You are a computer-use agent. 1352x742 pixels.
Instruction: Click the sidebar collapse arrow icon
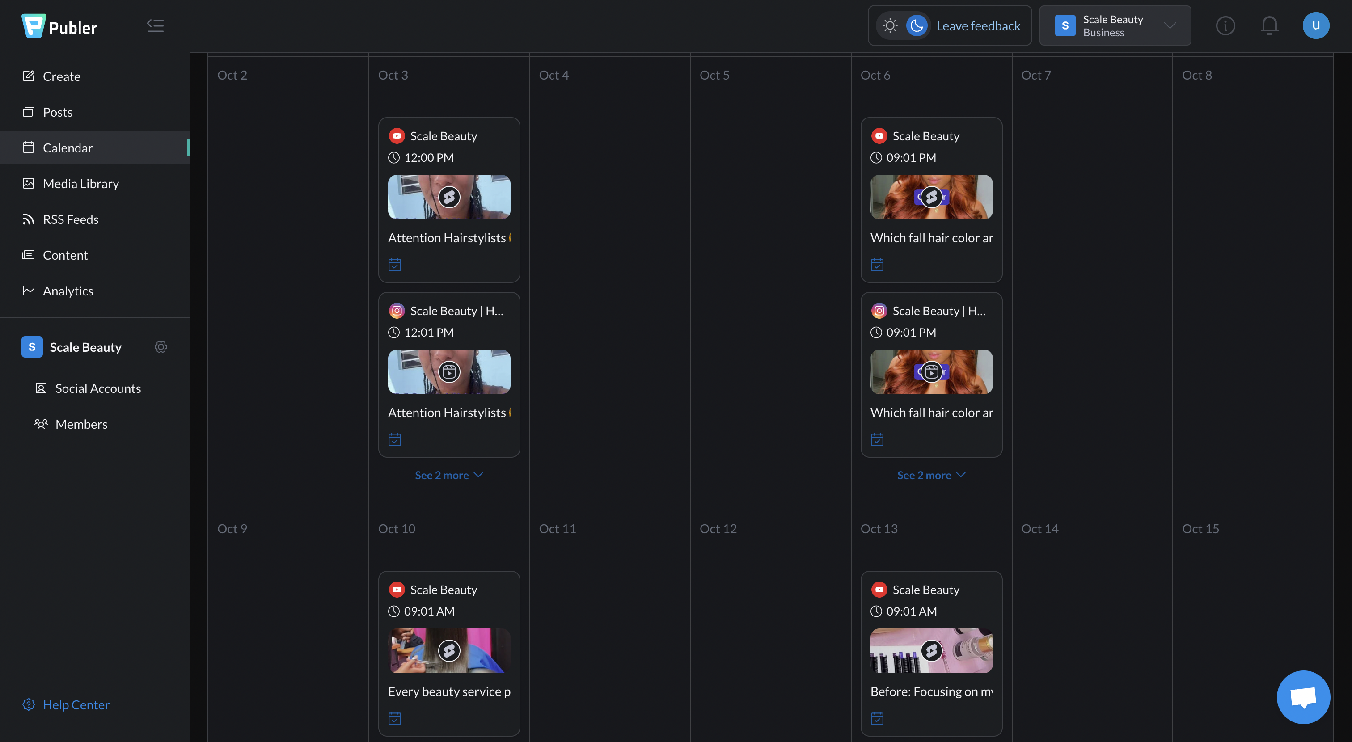coord(155,25)
